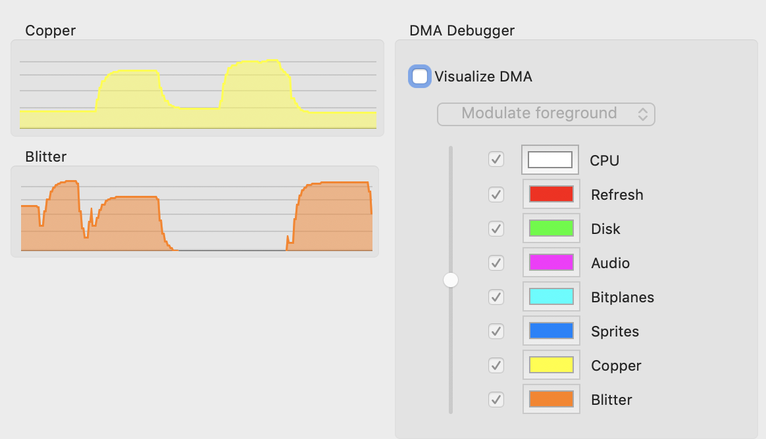Click the Audio channel label

tap(610, 263)
